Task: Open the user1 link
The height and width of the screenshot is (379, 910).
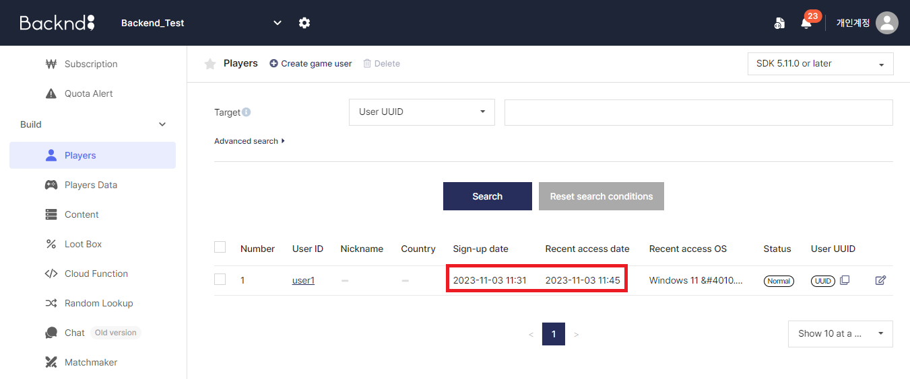Action: (303, 280)
